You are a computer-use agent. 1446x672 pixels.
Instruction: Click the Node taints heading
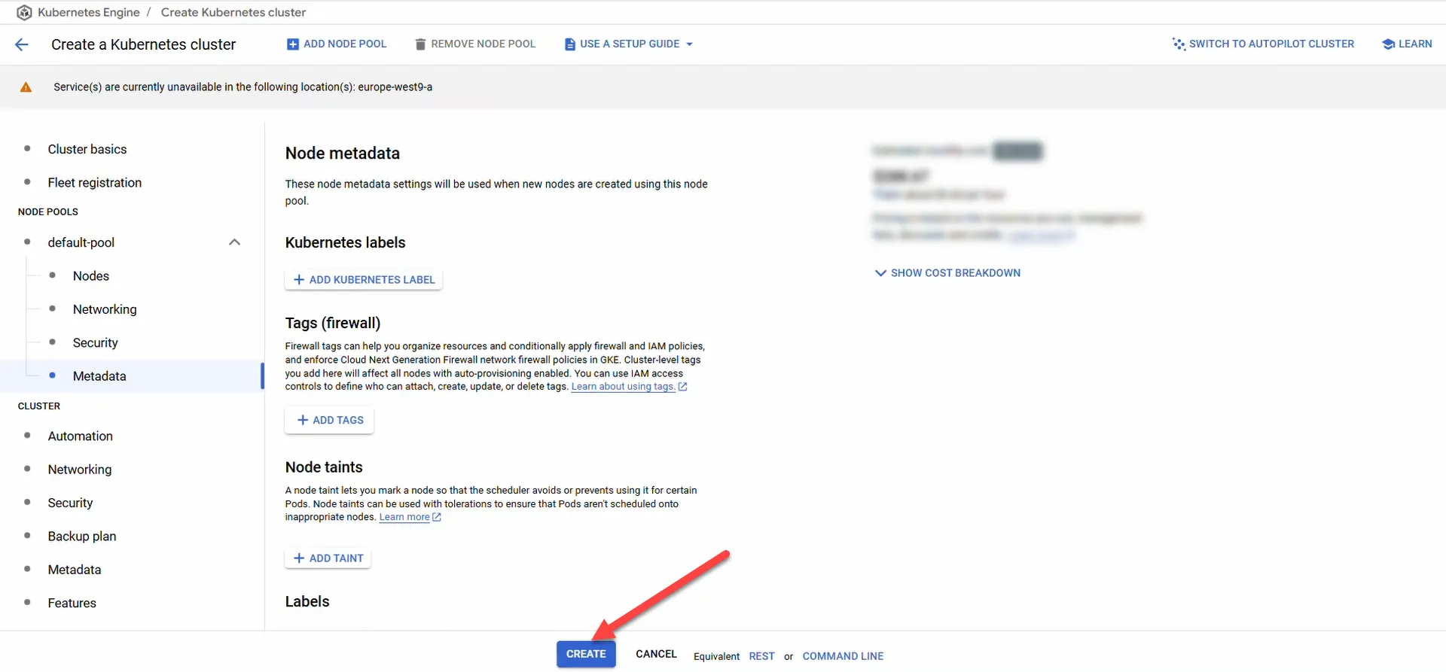324,467
